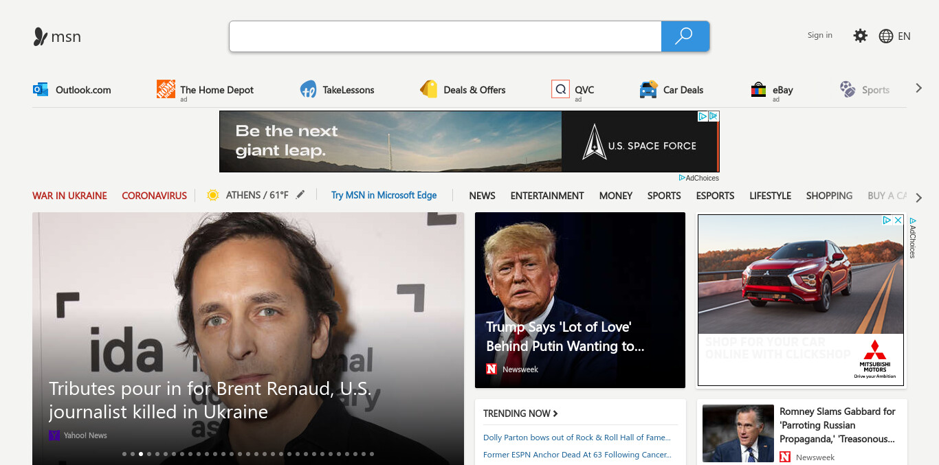This screenshot has height=465, width=939.
Task: Click the Car Deals car icon
Action: [648, 89]
